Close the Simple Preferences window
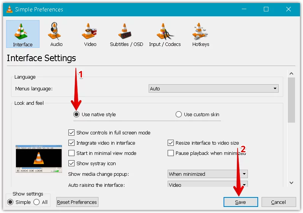Screen dimensions: 303x213 pos(289,9)
